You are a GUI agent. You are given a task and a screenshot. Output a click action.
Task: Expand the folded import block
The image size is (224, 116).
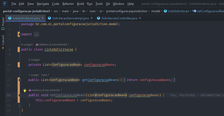(x=20, y=34)
